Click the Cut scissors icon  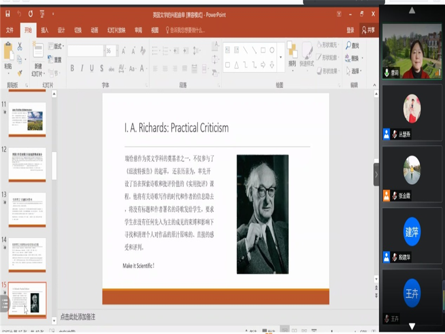coord(20,46)
